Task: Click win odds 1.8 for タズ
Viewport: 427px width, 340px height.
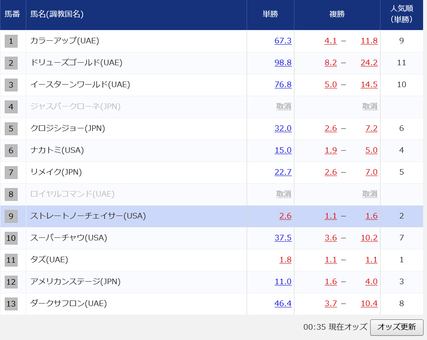Action: pos(285,260)
